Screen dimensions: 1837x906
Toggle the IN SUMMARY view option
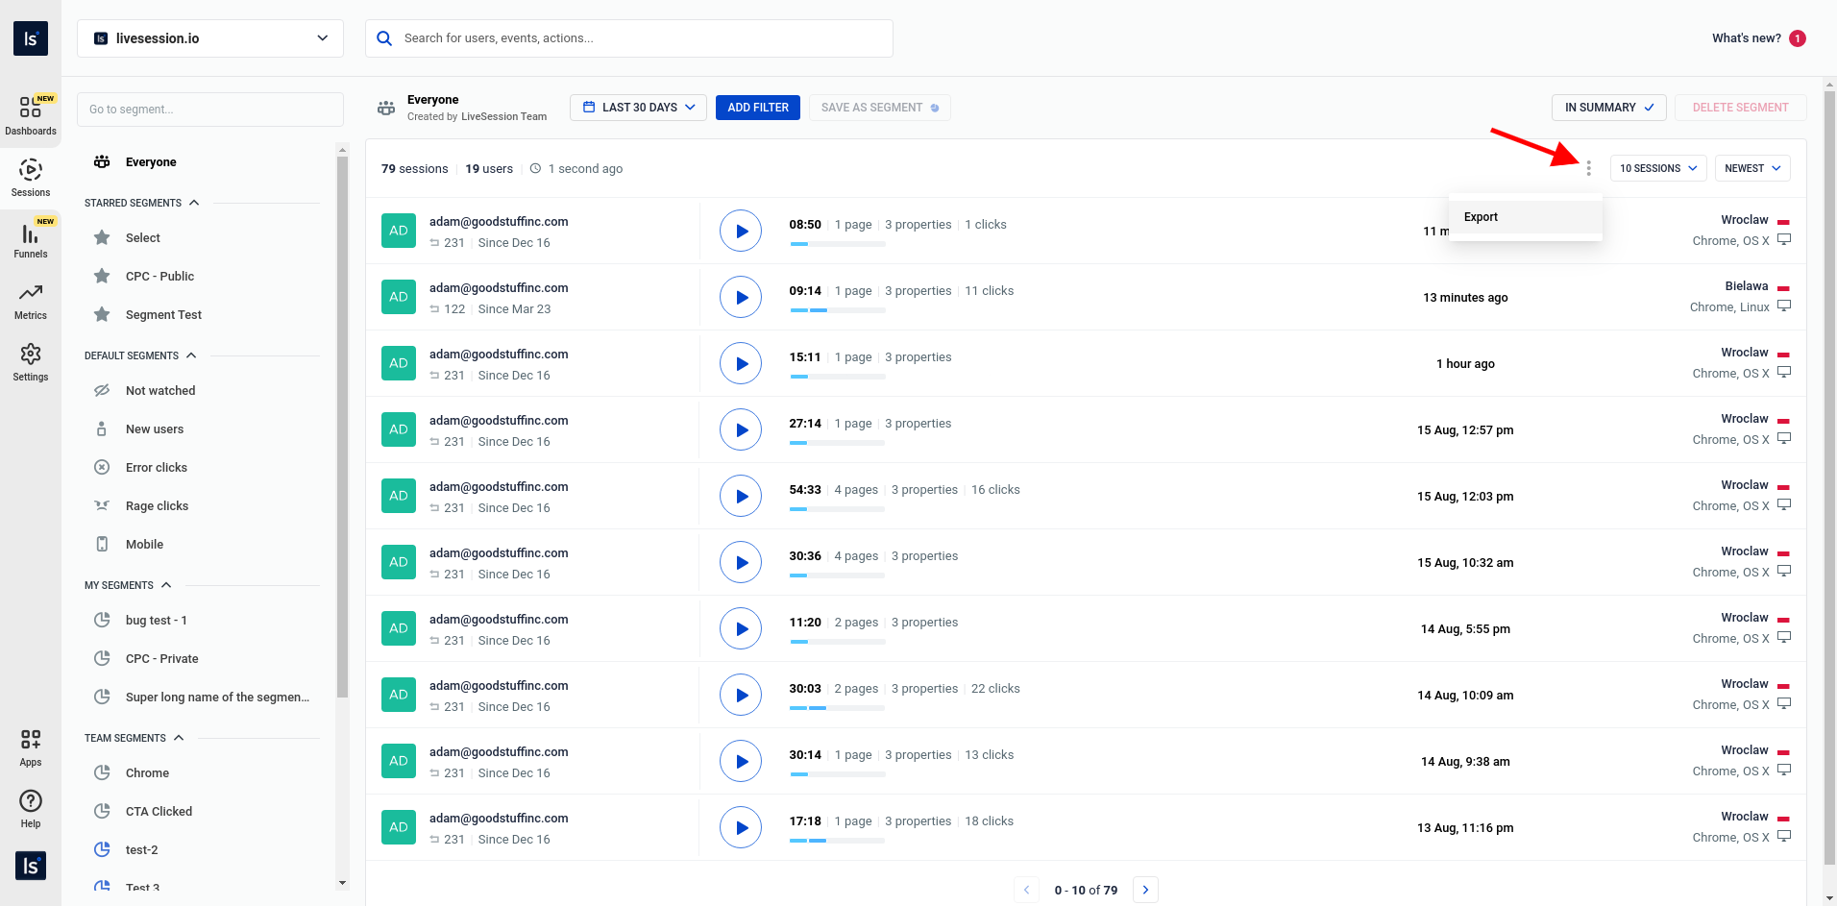coord(1607,107)
